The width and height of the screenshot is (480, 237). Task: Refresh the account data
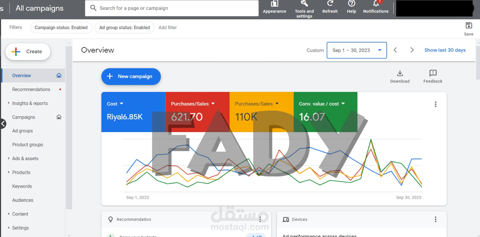point(330,4)
